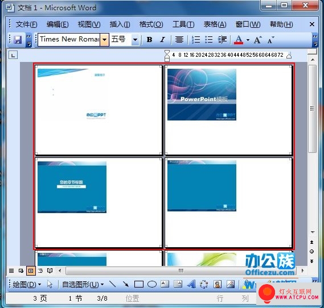Insert WordArt from drawing toolbar

point(191,284)
